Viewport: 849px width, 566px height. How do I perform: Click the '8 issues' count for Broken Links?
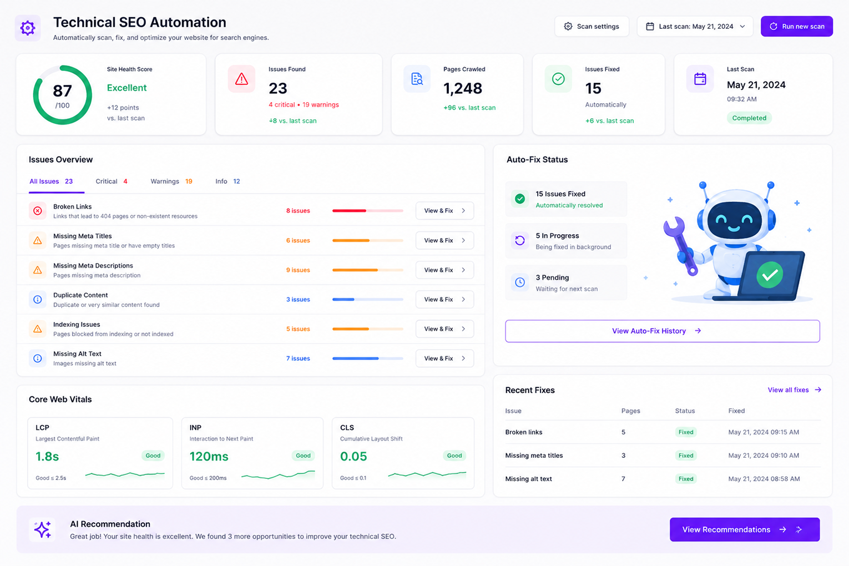298,211
